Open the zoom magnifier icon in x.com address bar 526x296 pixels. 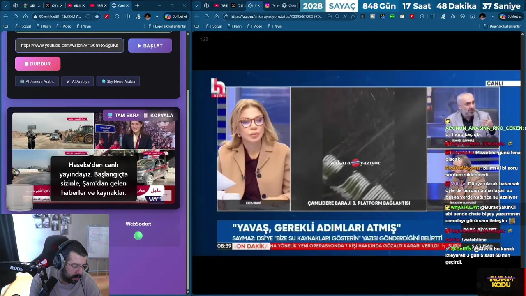click(x=337, y=16)
